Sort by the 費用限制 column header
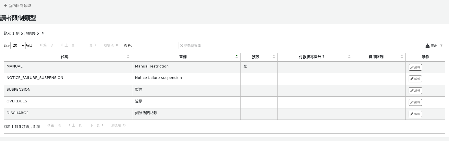Screen dimensions: 449x141 (379, 57)
